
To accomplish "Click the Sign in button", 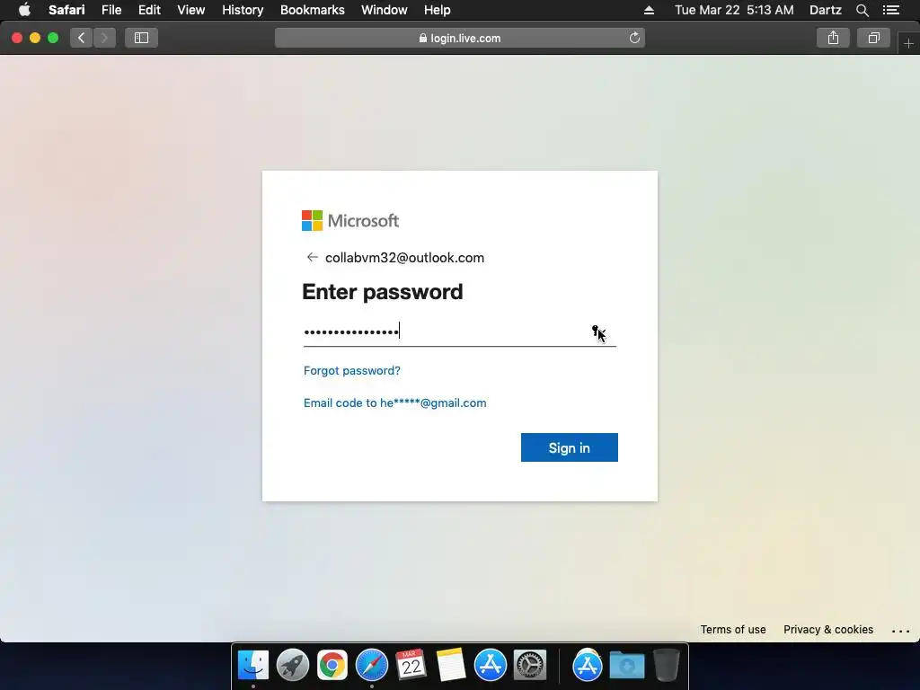I will coord(569,447).
